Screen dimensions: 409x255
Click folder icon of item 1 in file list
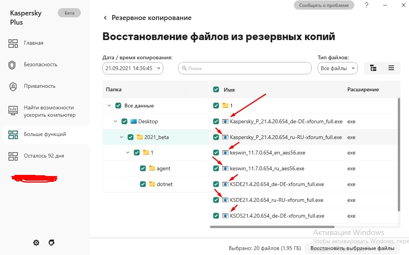pos(225,106)
